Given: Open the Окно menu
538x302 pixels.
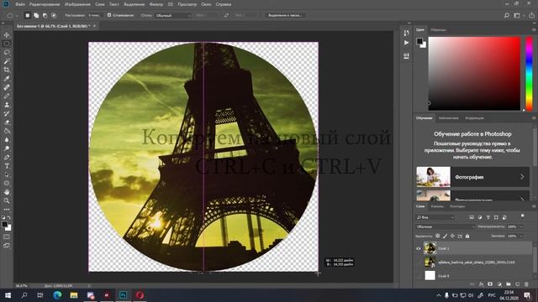Looking at the screenshot, I should tap(206, 4).
